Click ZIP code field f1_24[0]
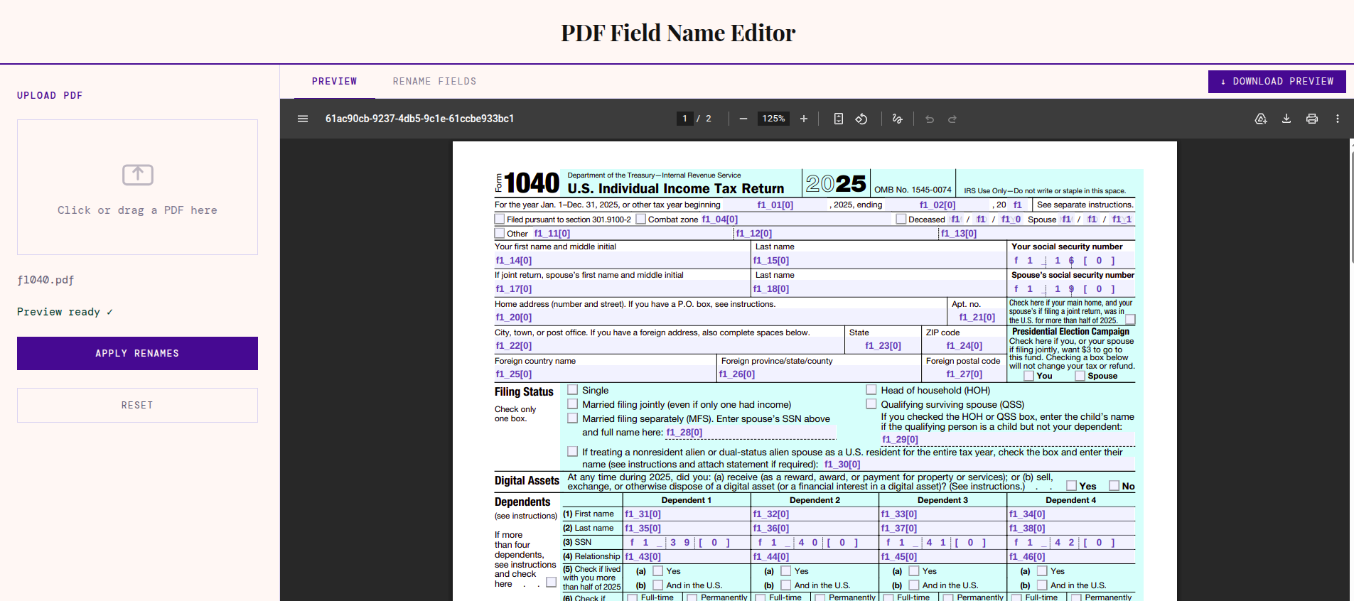The height and width of the screenshot is (601, 1354). point(965,346)
